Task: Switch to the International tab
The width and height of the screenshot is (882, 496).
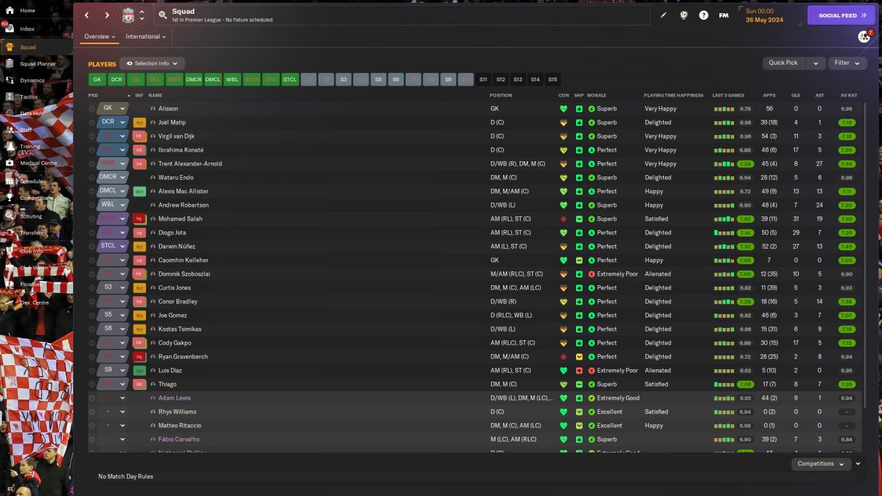Action: click(146, 37)
